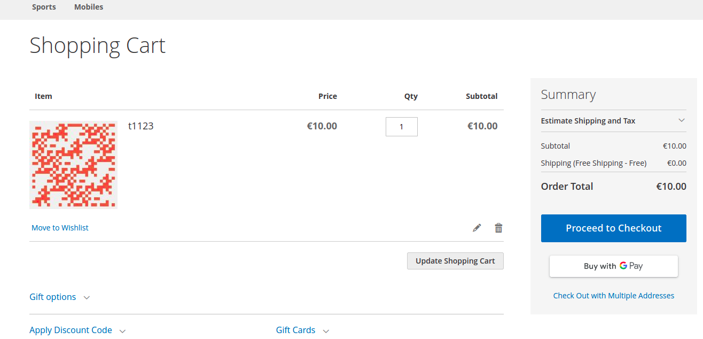The width and height of the screenshot is (703, 339).
Task: Open the Sports menu
Action: (44, 7)
